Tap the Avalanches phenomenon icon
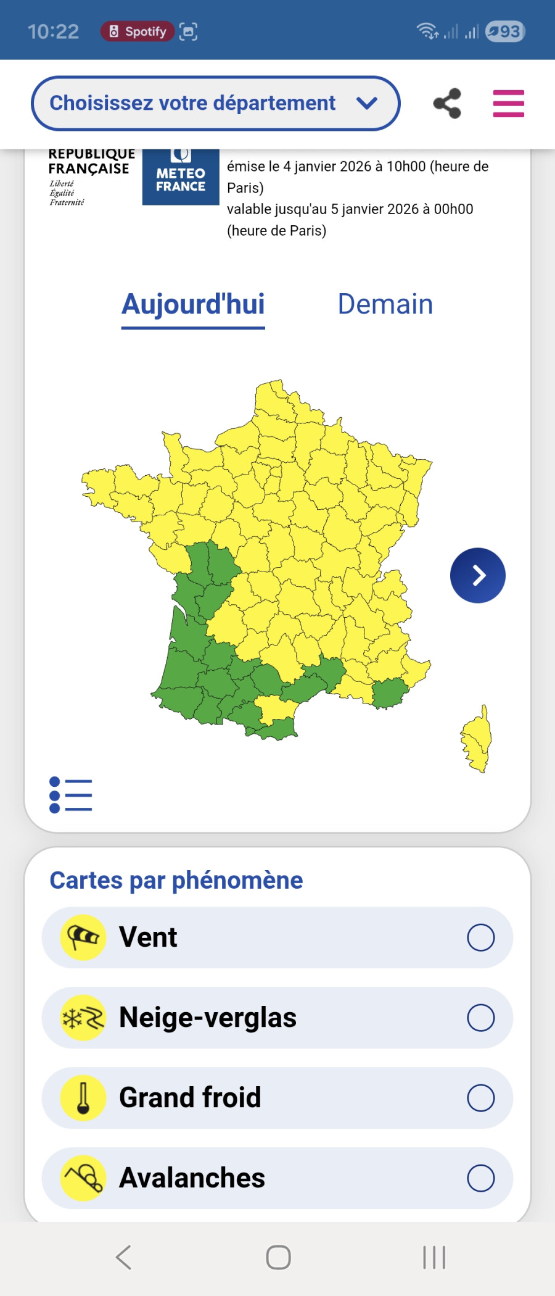 [x=83, y=1178]
